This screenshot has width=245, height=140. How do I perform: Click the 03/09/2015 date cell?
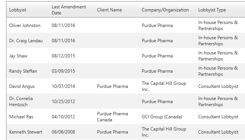(x=63, y=71)
